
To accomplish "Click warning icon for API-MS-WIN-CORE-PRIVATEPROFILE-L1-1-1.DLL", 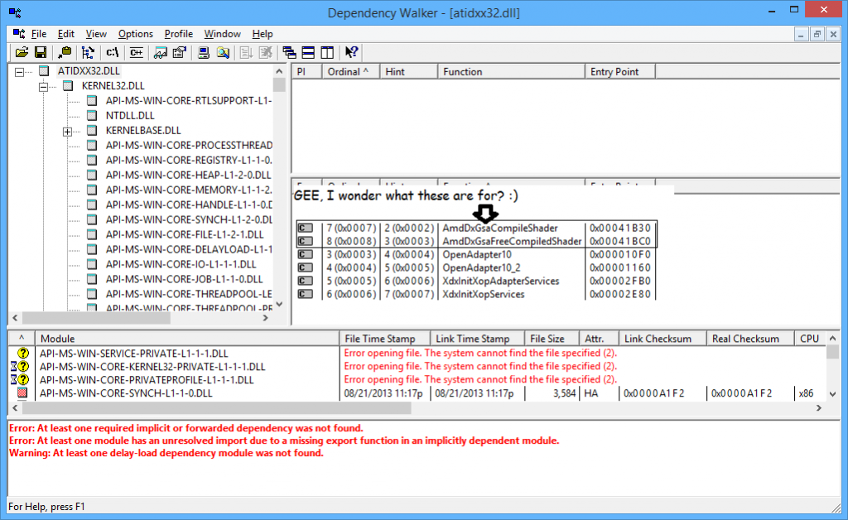I will [x=20, y=379].
